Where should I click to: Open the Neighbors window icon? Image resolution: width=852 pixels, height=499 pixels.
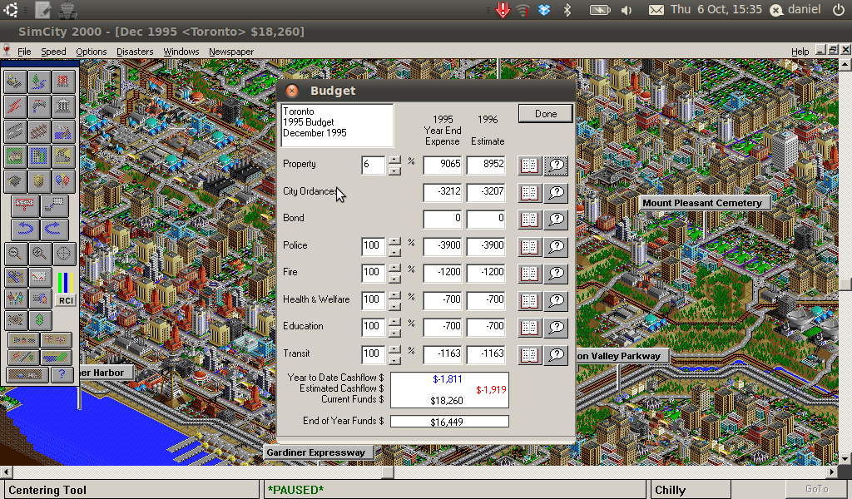point(15,320)
